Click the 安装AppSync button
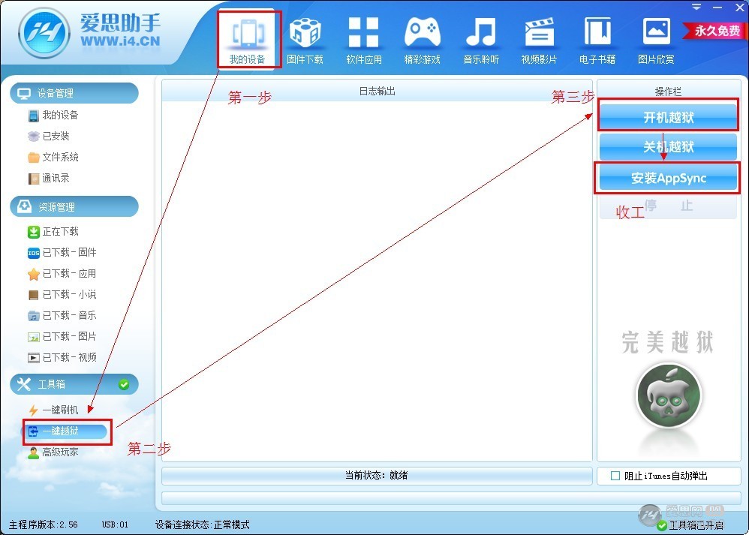 [x=668, y=178]
